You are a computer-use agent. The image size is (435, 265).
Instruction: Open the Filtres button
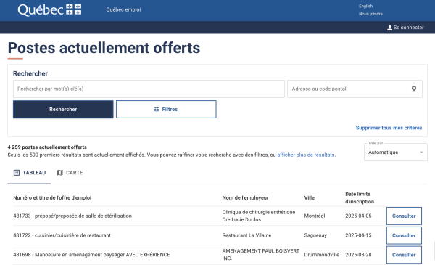[166, 110]
